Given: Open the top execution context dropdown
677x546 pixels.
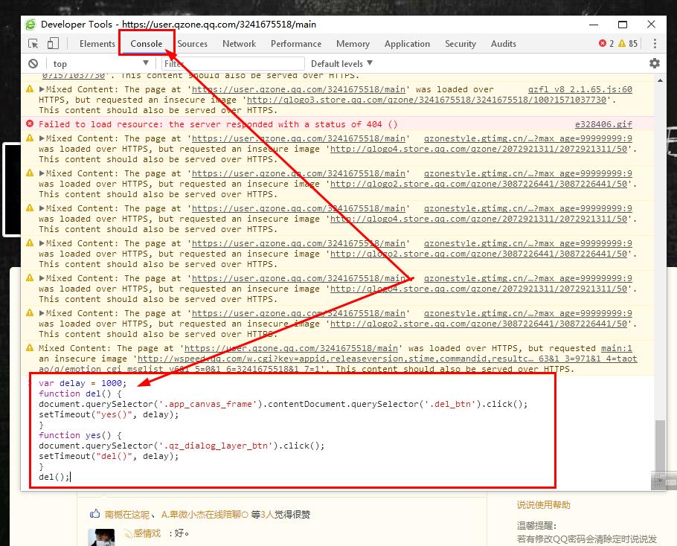Looking at the screenshot, I should [x=101, y=64].
